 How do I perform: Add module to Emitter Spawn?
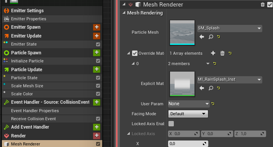click(x=96, y=27)
